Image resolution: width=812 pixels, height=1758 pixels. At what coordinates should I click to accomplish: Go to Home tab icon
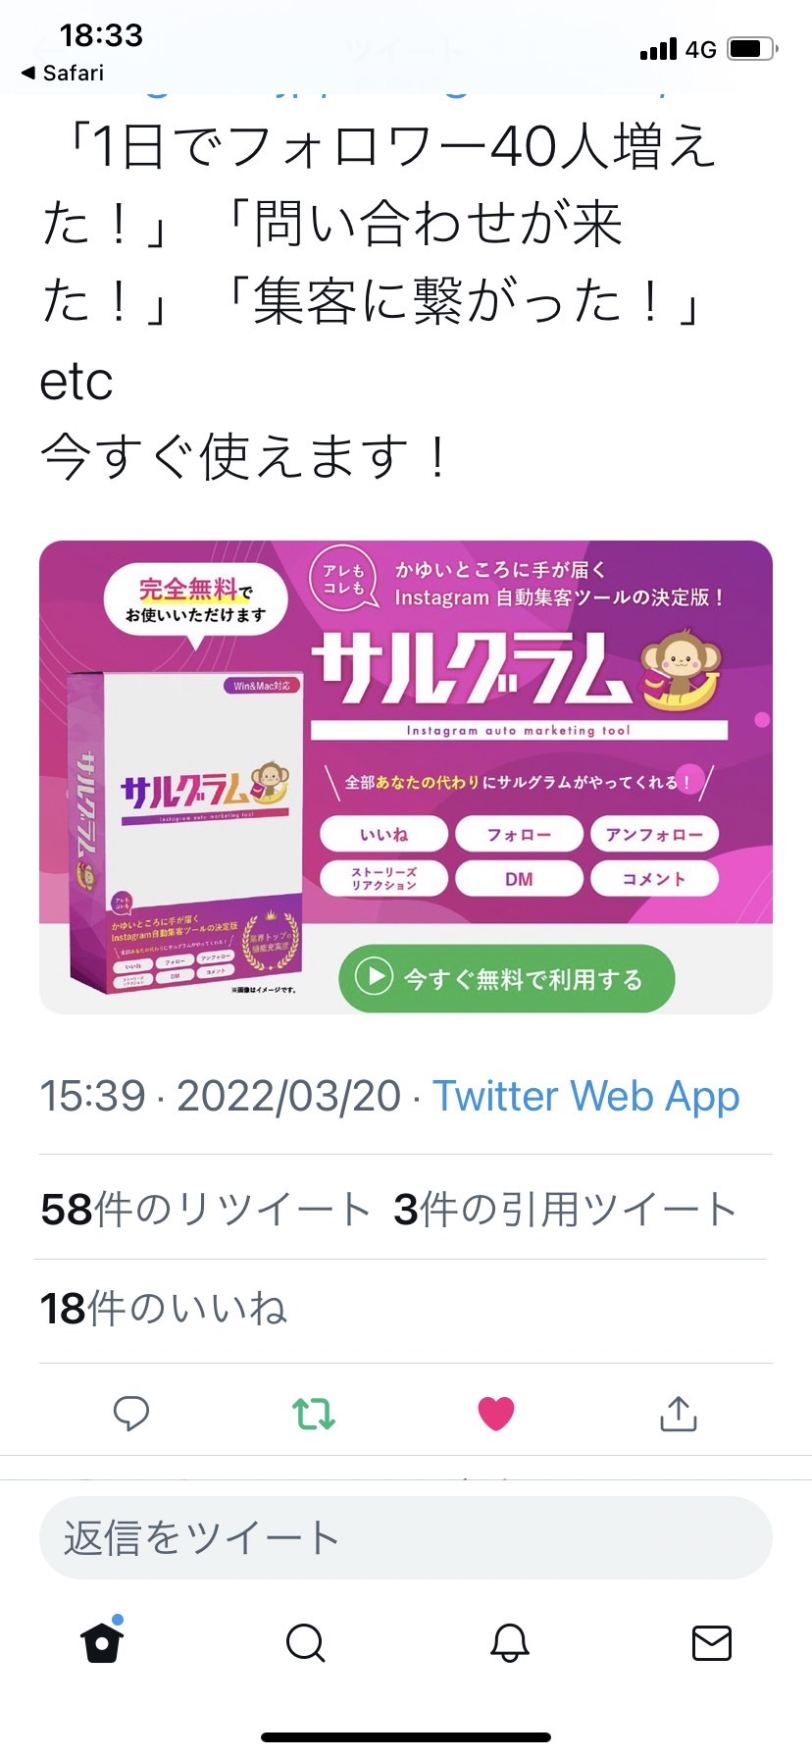tap(102, 1641)
